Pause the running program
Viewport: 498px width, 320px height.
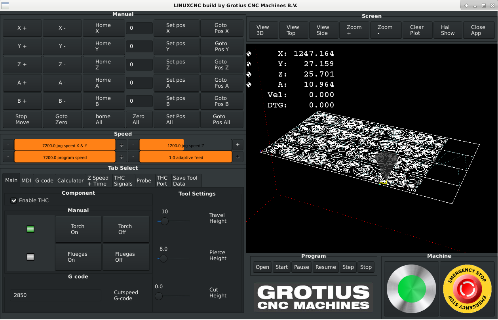point(302,267)
